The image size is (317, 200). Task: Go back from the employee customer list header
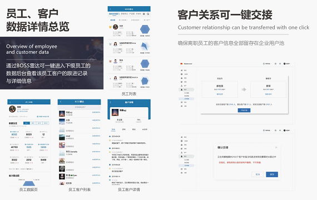[61, 102]
